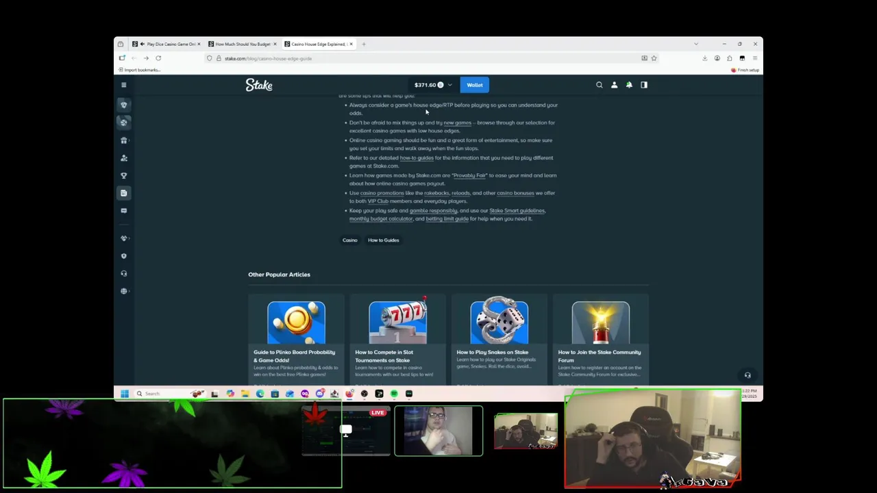Open 'monthly budget calculator' link
This screenshot has width=877, height=493.
point(381,219)
